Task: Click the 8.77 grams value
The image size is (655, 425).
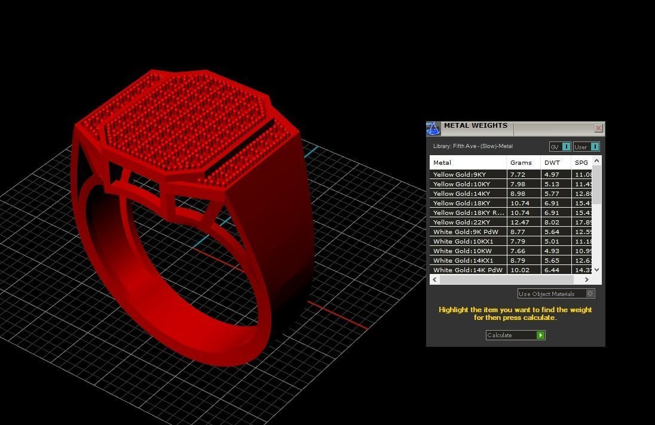Action: (518, 232)
